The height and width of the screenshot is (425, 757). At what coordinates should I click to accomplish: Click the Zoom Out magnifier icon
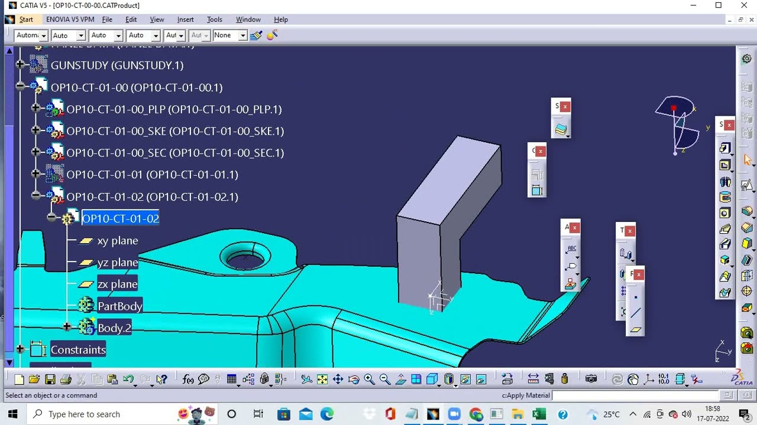pyautogui.click(x=385, y=380)
